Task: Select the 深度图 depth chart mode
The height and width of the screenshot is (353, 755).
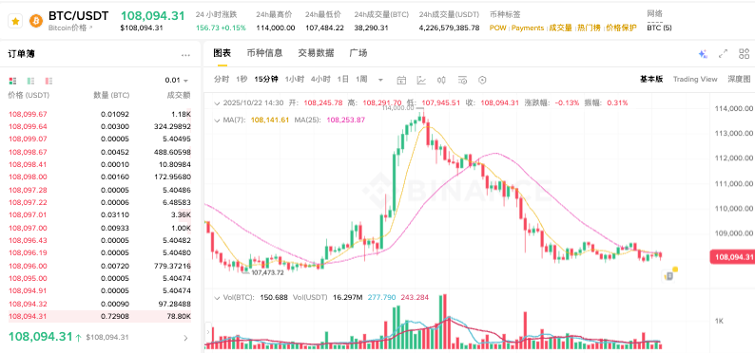Action: coord(739,80)
